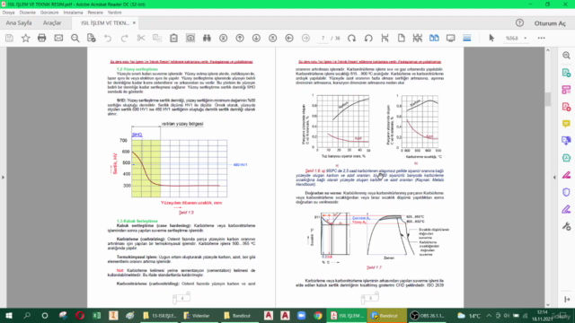Open the Dosya menu

click(8, 13)
